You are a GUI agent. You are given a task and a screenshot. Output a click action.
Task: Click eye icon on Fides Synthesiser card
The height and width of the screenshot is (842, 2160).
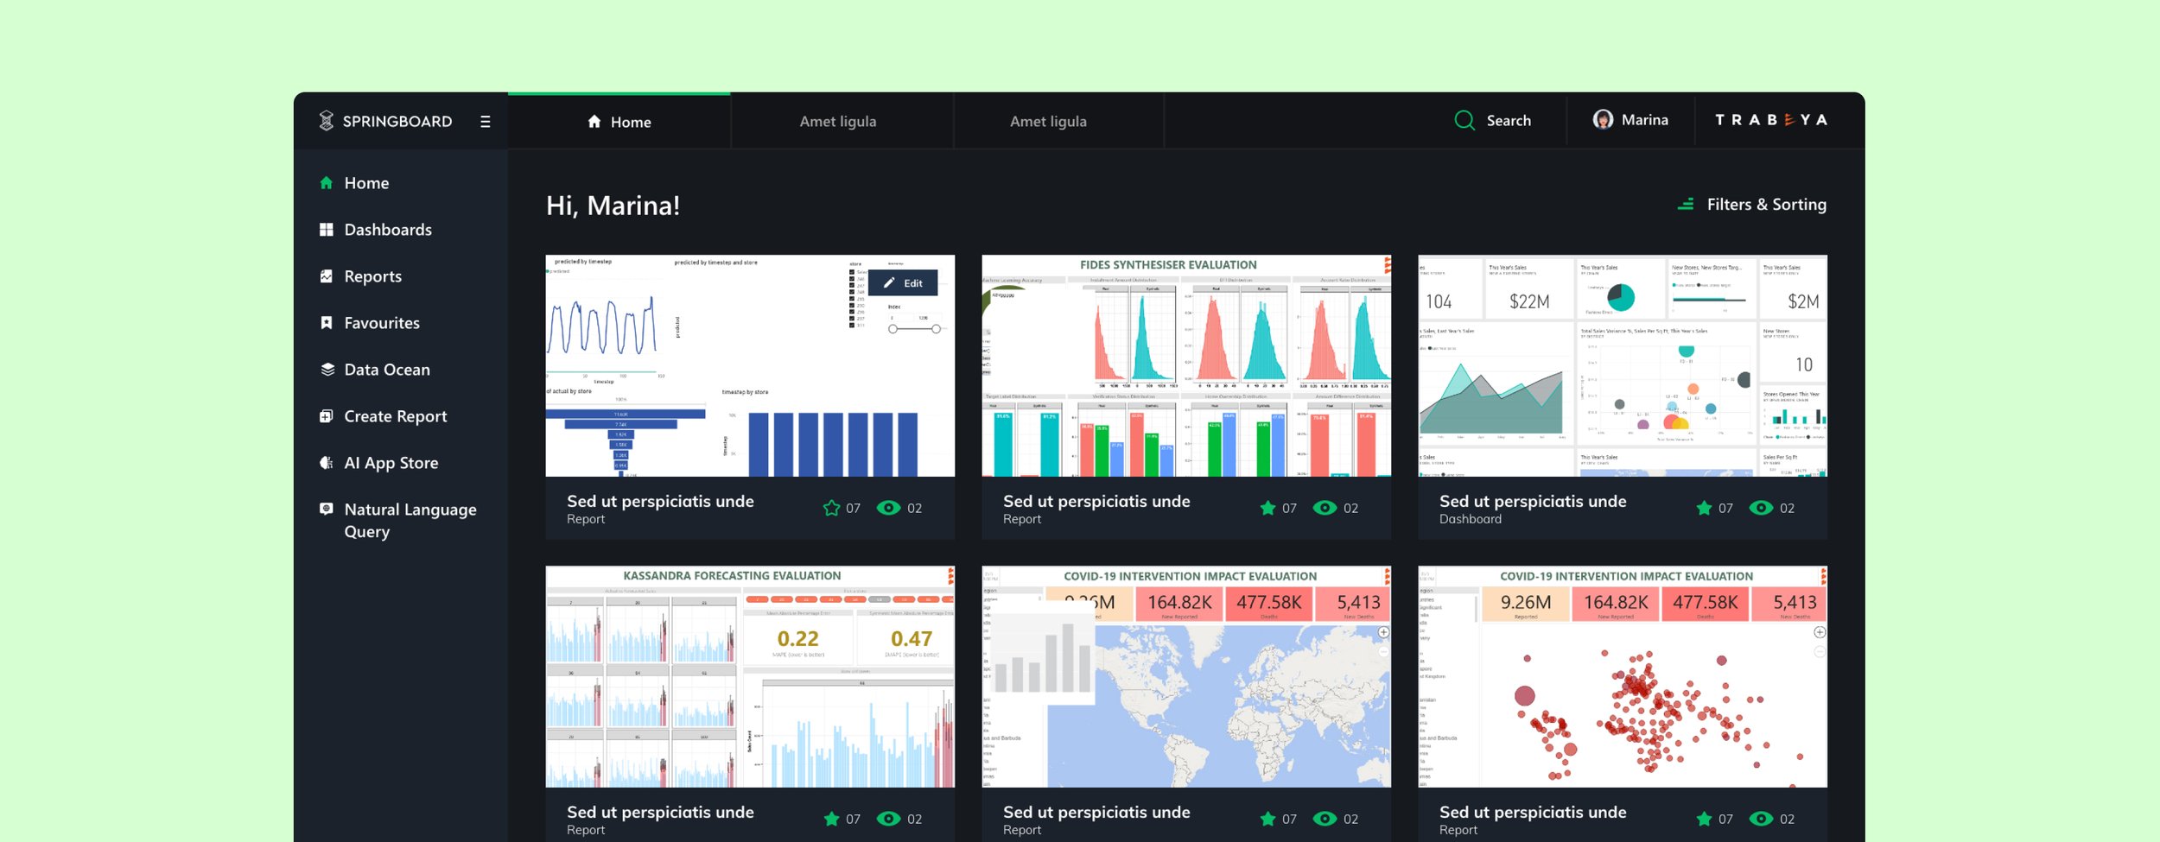pyautogui.click(x=1325, y=508)
